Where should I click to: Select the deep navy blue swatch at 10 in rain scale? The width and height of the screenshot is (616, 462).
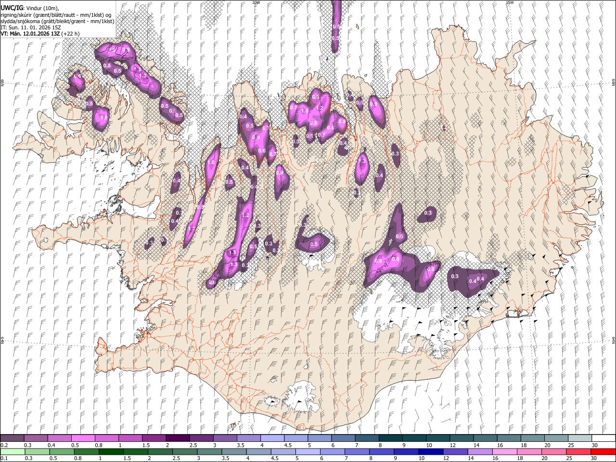click(x=431, y=451)
